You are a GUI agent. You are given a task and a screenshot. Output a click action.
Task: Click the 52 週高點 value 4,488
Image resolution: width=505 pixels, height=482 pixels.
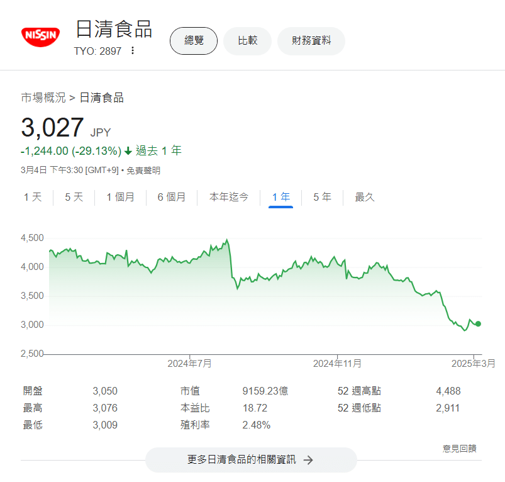click(448, 391)
